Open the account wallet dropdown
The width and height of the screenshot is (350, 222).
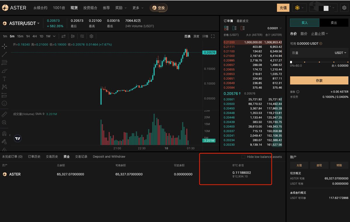(x=323, y=8)
